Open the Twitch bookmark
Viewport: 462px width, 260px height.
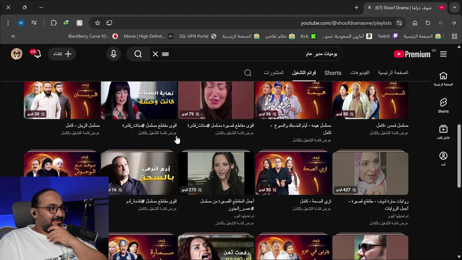pos(388,36)
